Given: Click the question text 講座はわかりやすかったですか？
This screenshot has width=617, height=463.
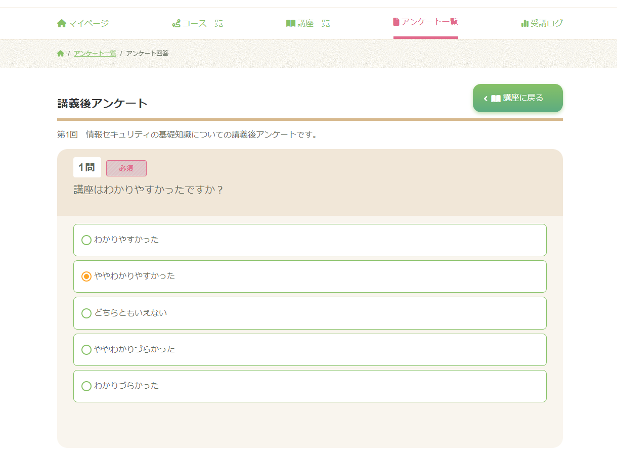Looking at the screenshot, I should point(149,190).
